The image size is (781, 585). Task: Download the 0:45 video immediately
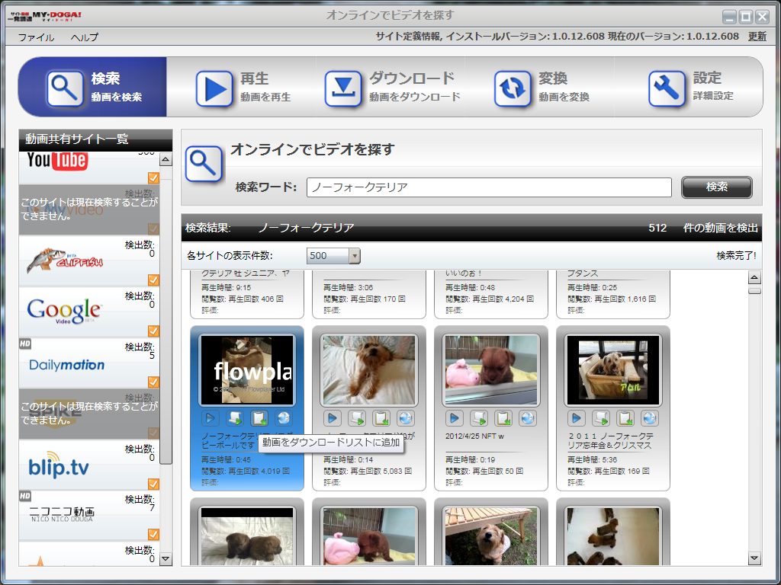click(x=235, y=418)
